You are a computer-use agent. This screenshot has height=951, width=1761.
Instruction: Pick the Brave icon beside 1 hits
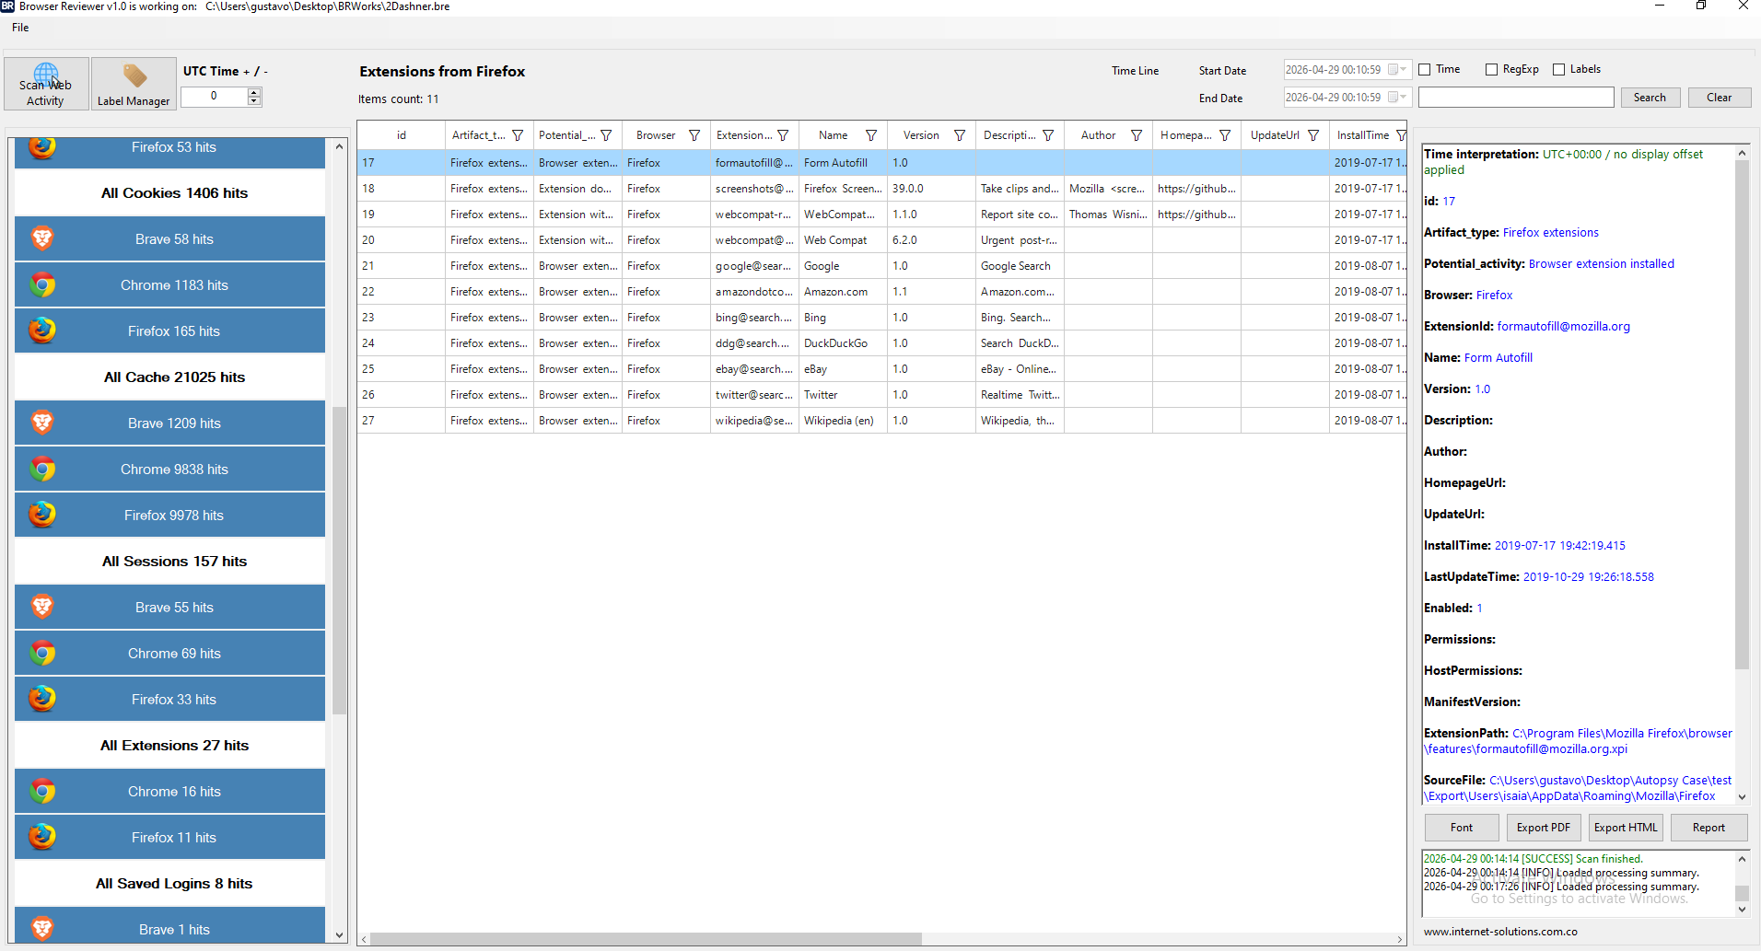point(42,928)
